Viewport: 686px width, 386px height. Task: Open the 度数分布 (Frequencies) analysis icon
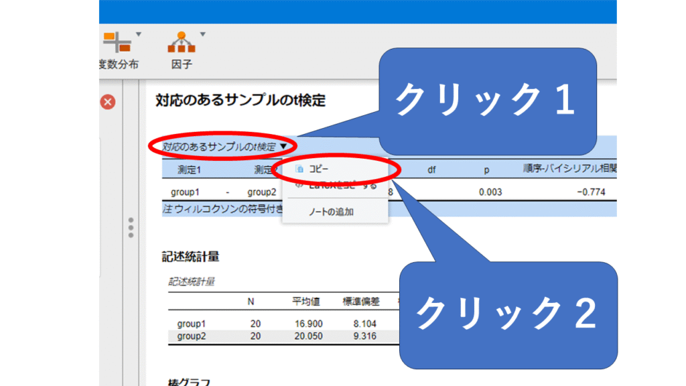pyautogui.click(x=116, y=42)
